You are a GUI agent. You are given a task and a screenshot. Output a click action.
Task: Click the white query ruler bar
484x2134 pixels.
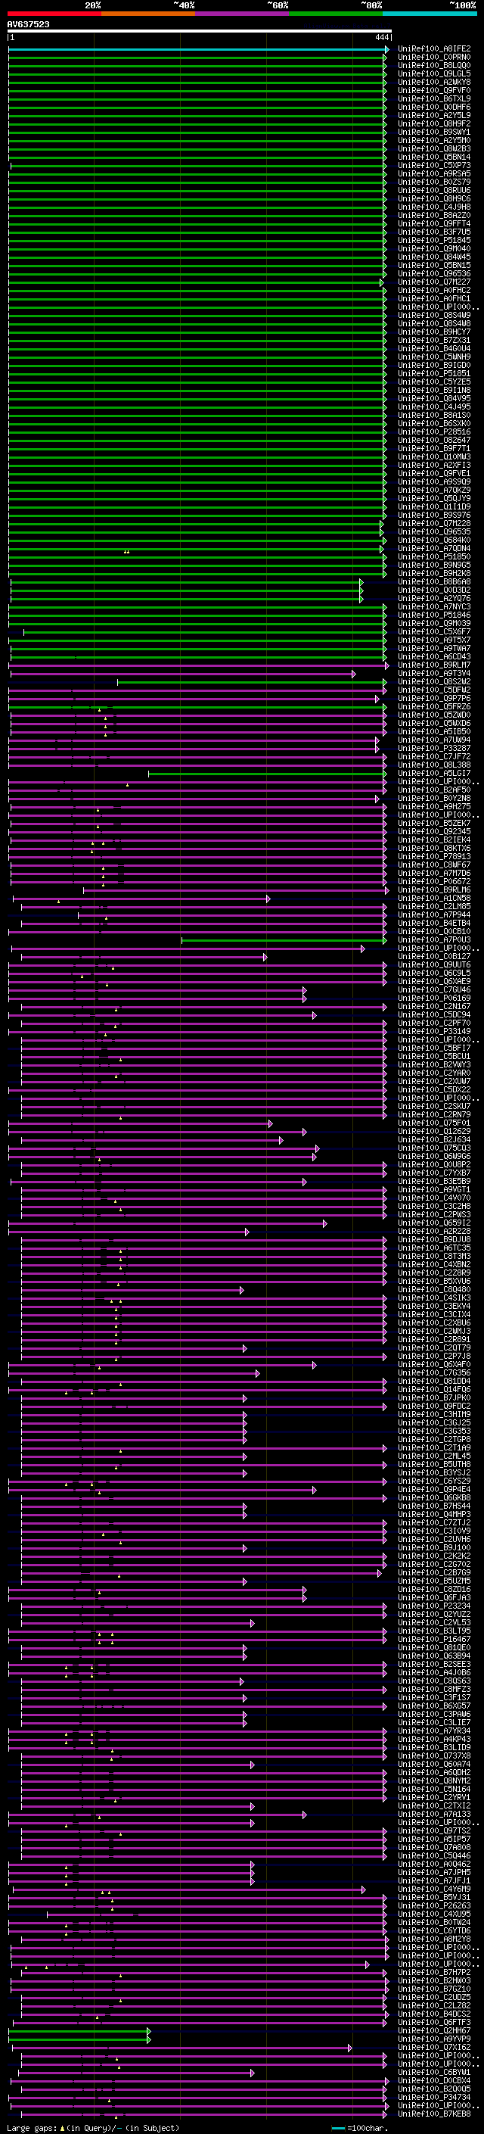[200, 30]
